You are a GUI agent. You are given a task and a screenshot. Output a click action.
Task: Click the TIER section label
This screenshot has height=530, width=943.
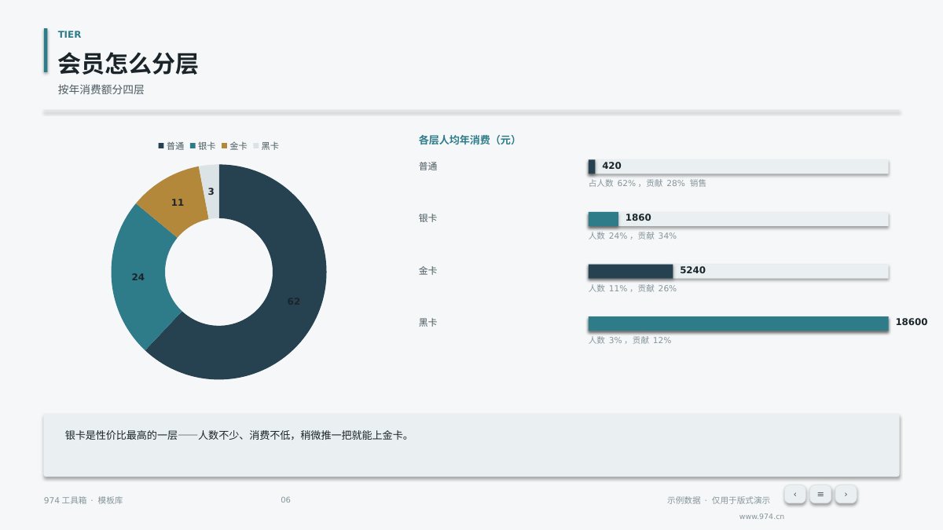[x=69, y=35]
